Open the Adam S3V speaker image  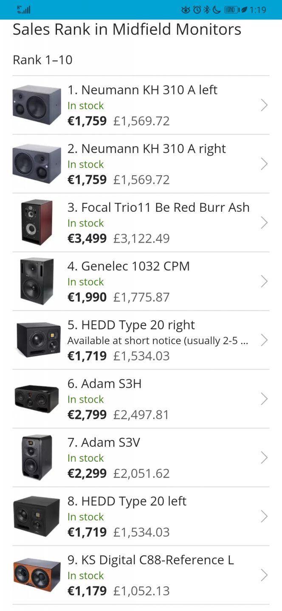37,457
